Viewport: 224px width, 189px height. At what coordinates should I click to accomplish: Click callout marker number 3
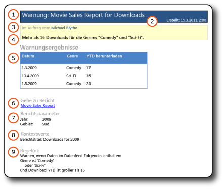(x=13, y=27)
